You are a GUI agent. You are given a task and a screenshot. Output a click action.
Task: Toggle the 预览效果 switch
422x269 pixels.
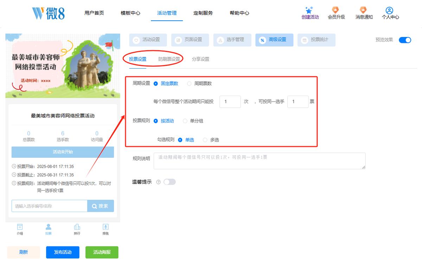[405, 40]
